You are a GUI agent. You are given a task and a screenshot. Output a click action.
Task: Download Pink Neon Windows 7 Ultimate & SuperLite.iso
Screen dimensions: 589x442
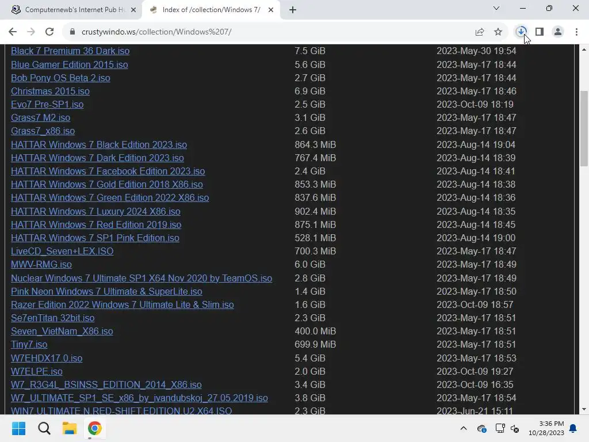[106, 291]
